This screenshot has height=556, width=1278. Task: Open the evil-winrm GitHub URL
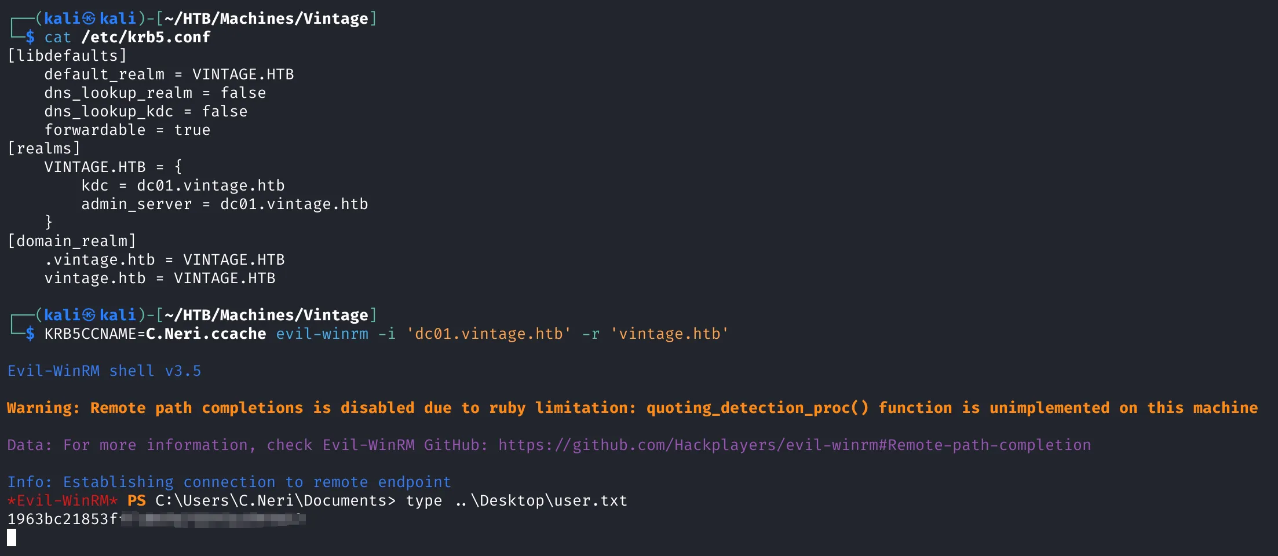point(794,445)
